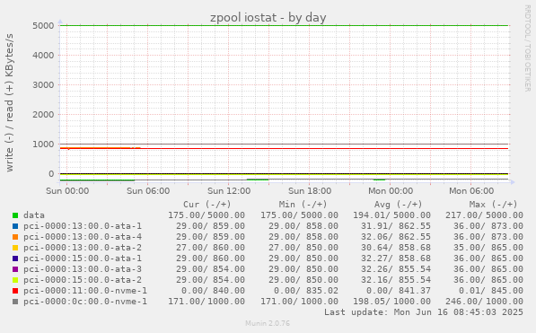The image size is (536, 333).
Task: Select the pci-0000:15:00.0-ata-2 legend label
Action: point(83,280)
